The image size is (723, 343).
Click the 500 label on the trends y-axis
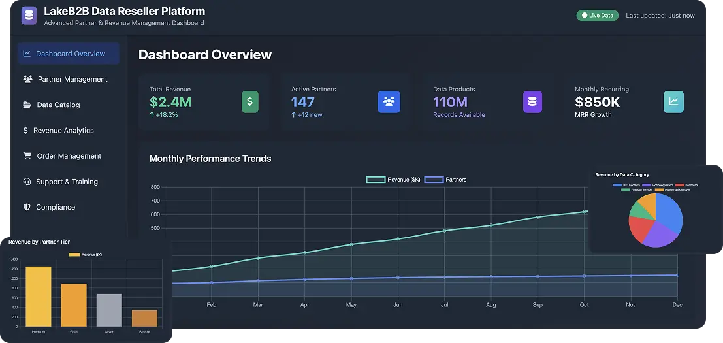[x=155, y=228]
